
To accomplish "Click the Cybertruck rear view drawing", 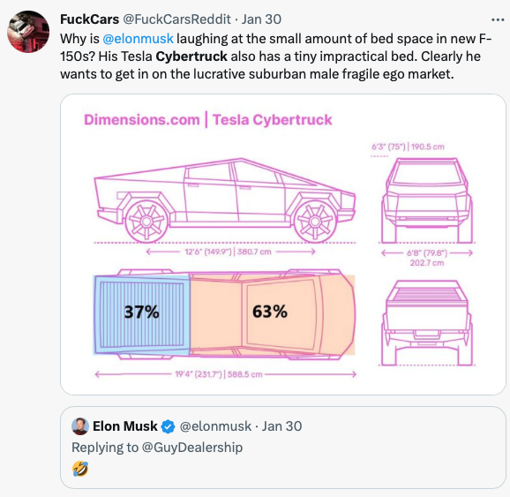I will click(x=427, y=322).
